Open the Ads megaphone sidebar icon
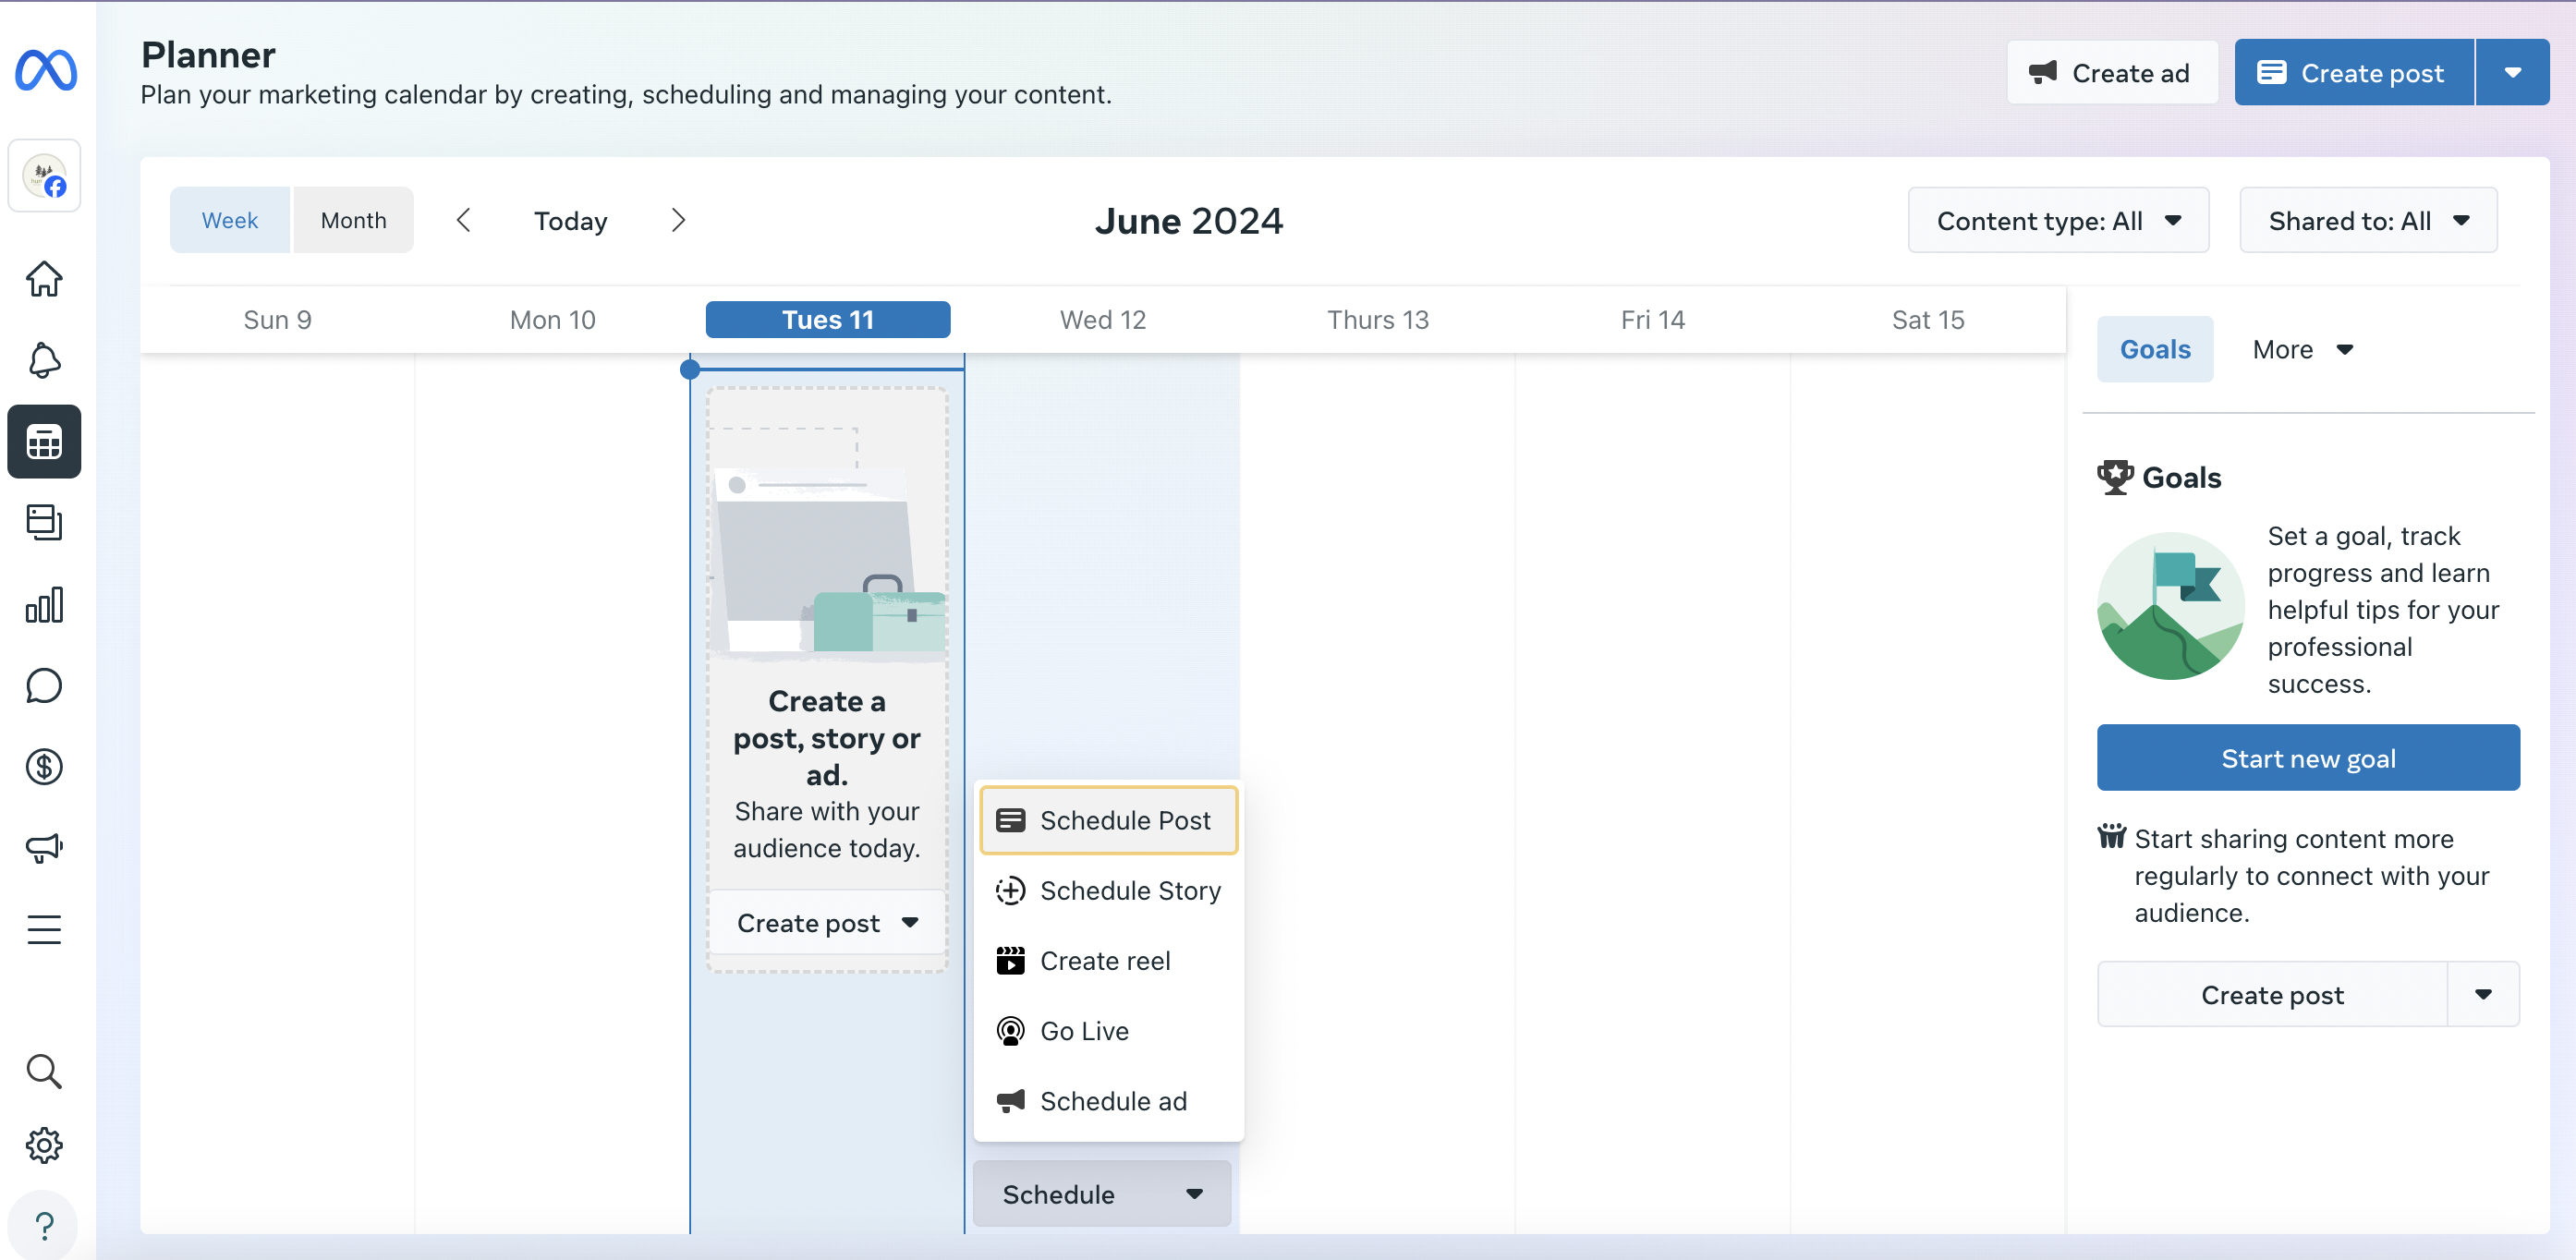The height and width of the screenshot is (1260, 2576). pyautogui.click(x=44, y=848)
